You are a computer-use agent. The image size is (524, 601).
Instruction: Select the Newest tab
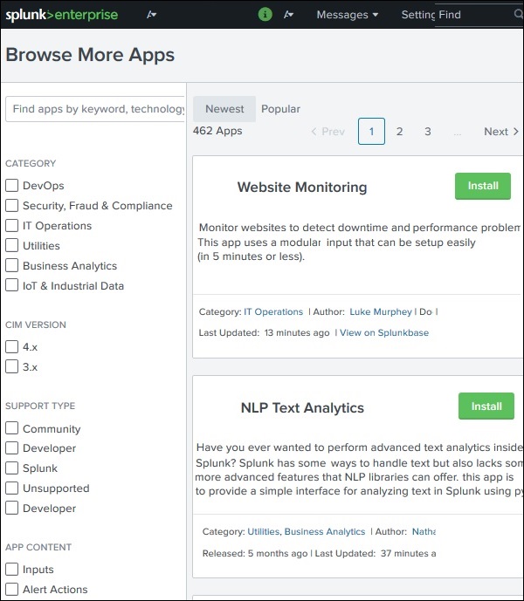224,109
